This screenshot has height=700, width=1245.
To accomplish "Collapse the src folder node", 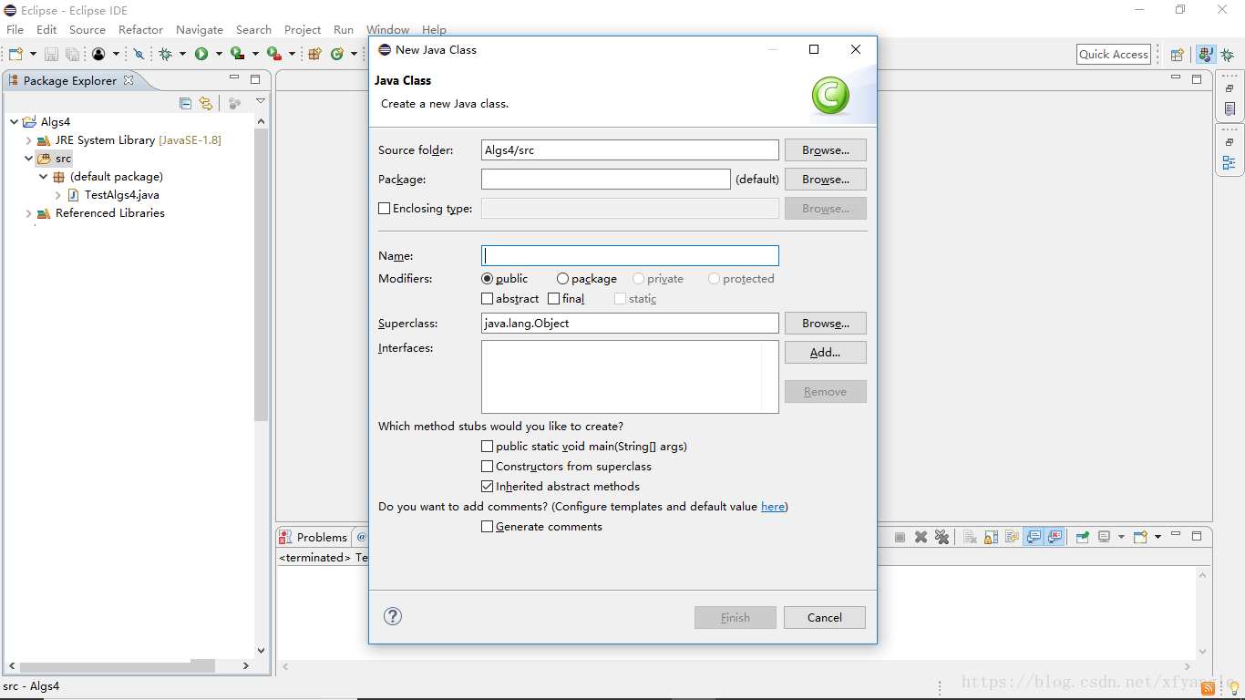I will [29, 159].
